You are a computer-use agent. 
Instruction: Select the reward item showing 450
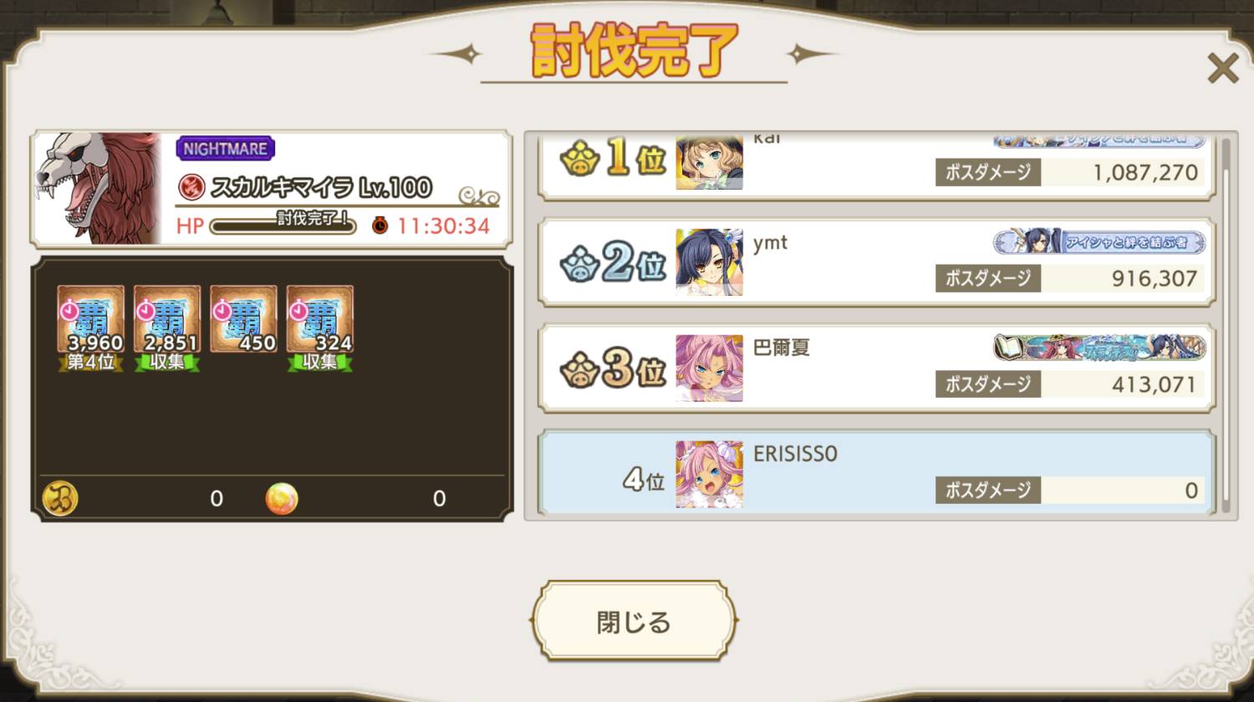[x=243, y=319]
